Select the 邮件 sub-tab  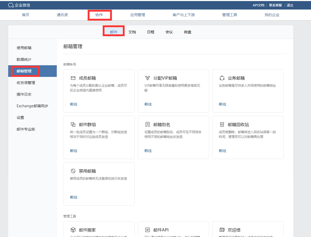[114, 32]
